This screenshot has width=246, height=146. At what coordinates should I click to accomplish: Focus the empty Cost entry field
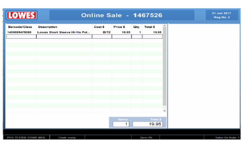(102, 37)
